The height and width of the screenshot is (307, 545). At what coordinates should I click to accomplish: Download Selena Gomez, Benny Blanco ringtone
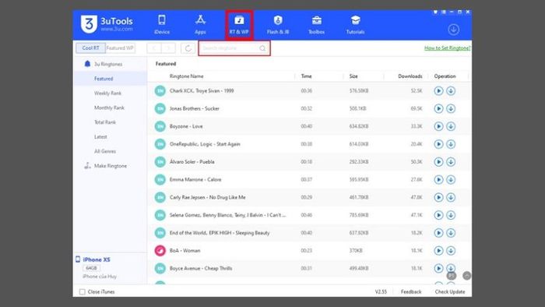click(451, 215)
